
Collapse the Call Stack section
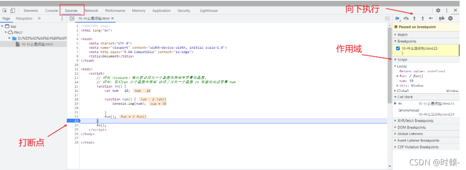[395, 97]
